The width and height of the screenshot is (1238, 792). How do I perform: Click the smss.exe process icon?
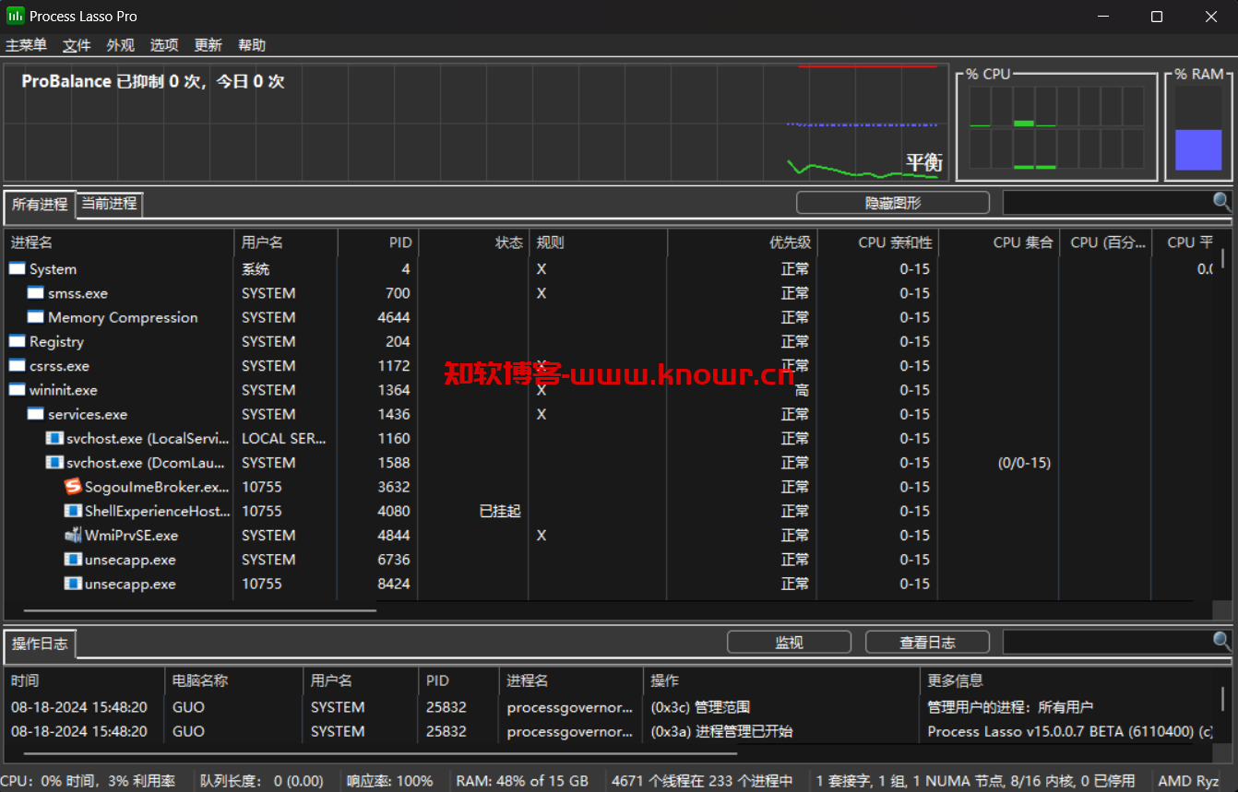point(36,293)
